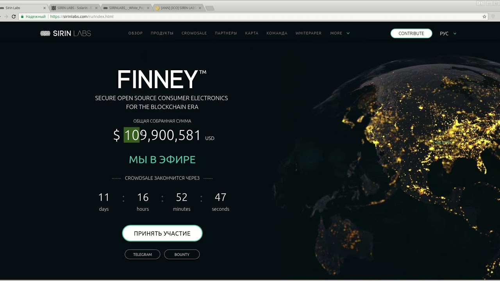Viewport: 500px width, 281px height.
Task: Go forward with the browser arrow
Action: [x=6, y=17]
